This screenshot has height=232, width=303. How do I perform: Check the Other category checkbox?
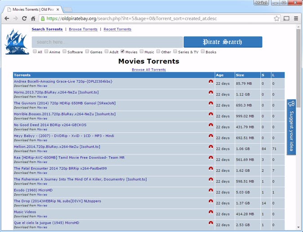[x=158, y=51]
